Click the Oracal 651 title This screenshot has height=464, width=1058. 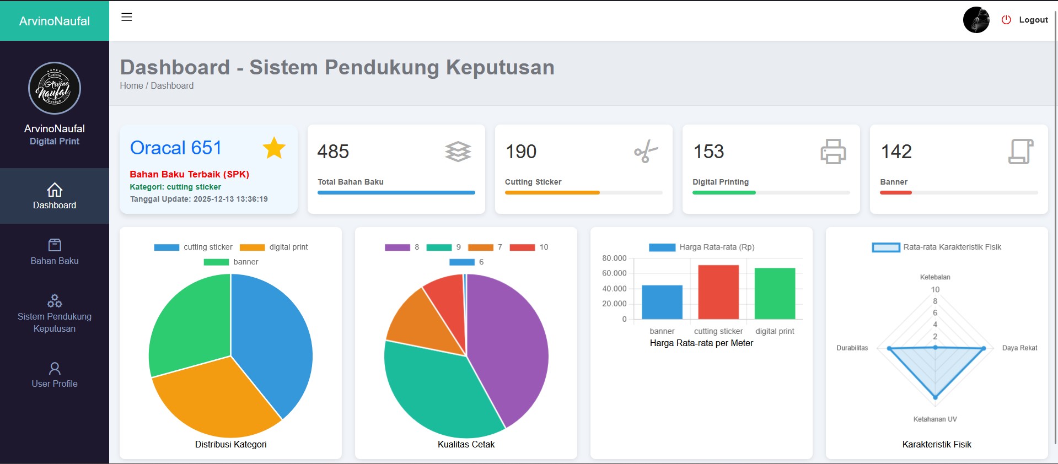coord(176,148)
